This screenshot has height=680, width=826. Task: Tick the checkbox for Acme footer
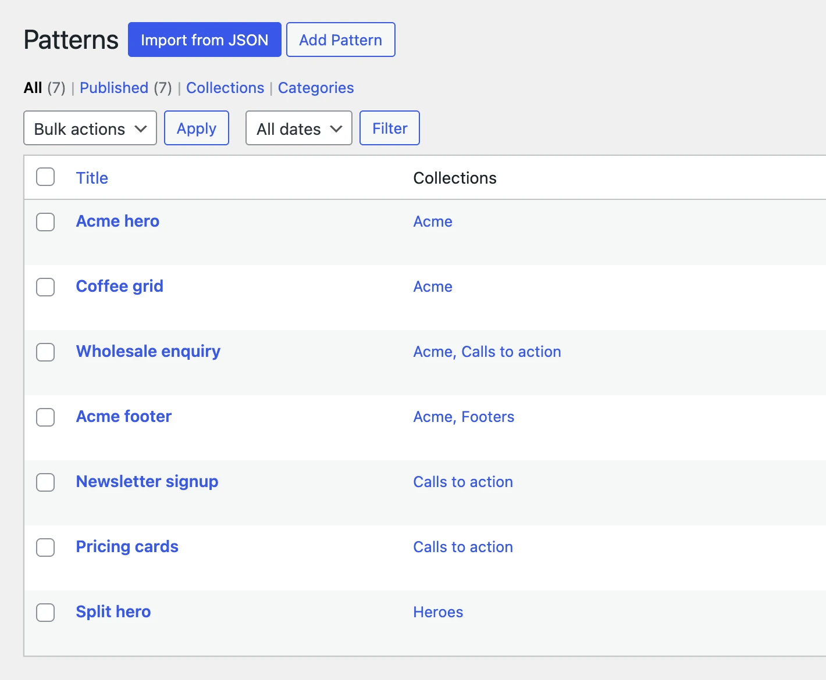45,417
